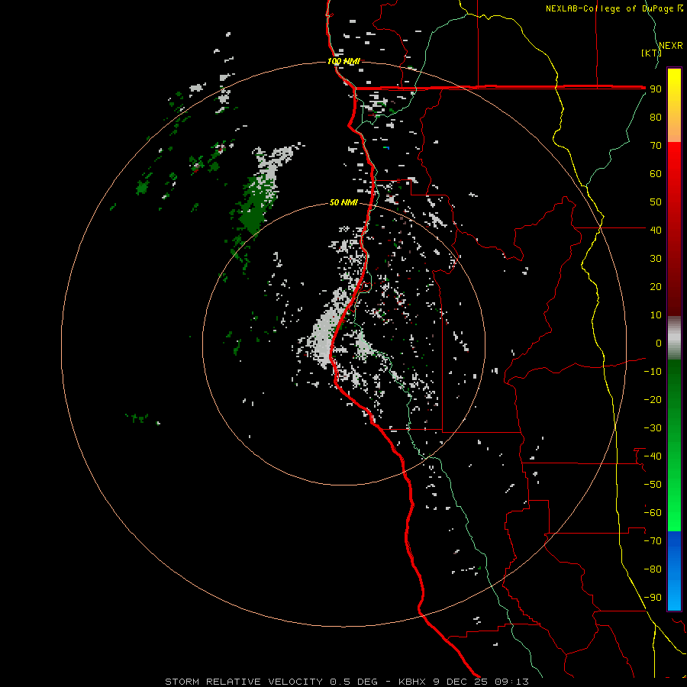This screenshot has width=687, height=687.
Task: Click the 50 NMI range ring label
Action: point(343,202)
